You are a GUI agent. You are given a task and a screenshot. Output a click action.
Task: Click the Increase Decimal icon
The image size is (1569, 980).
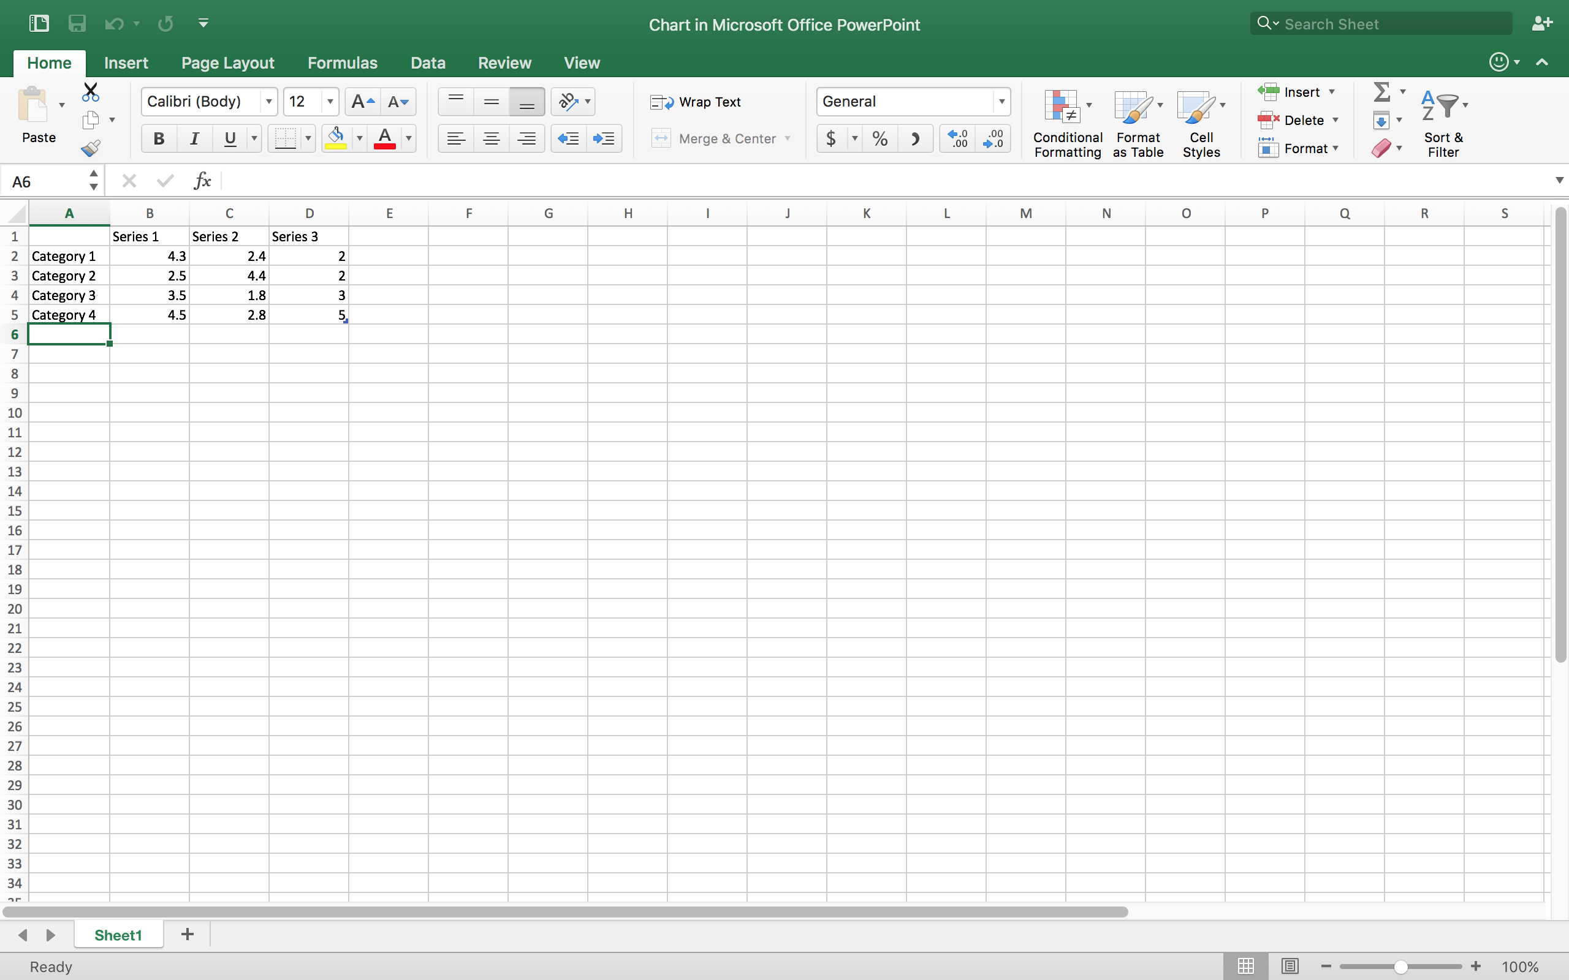pyautogui.click(x=957, y=138)
